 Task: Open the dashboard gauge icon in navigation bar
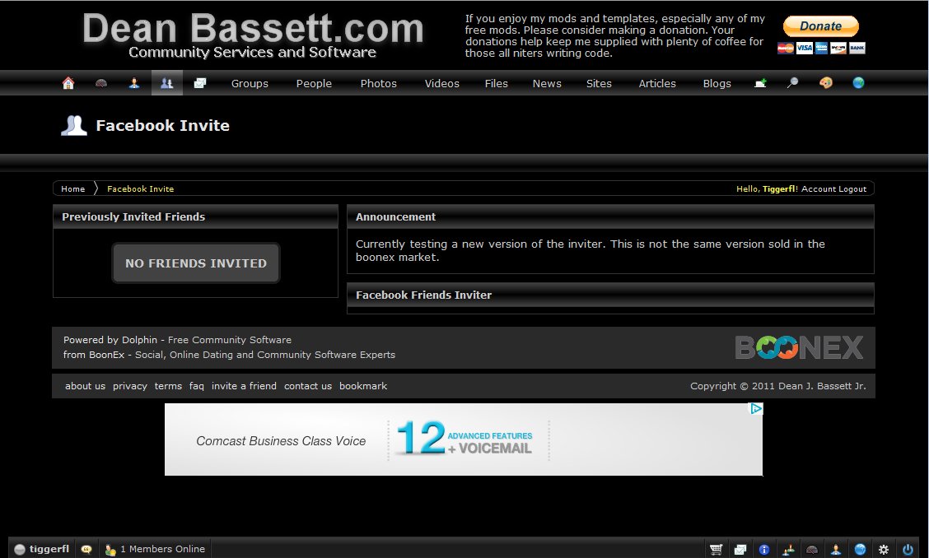point(101,83)
